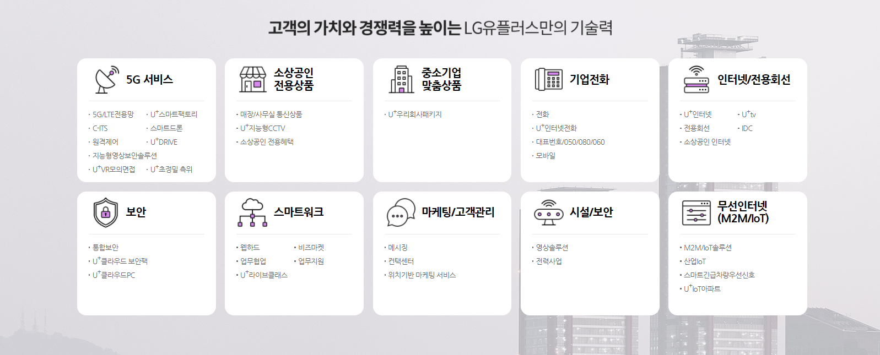Image resolution: width=880 pixels, height=355 pixels.
Task: Open 지능형영상보안솔루션 link
Action: coord(125,156)
